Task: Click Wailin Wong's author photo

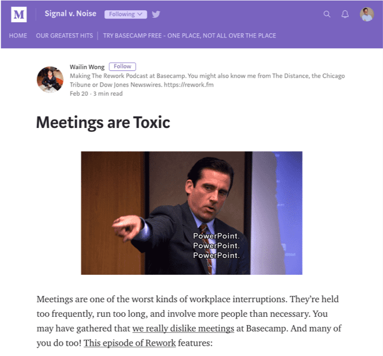Action: click(x=50, y=79)
